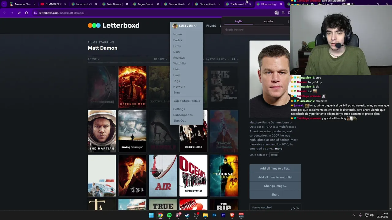Show hidden system tray icons
Screen dimensions: 392x220
(x=353, y=215)
